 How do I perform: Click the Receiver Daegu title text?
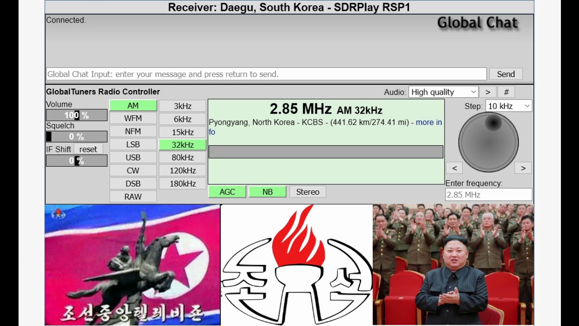pyautogui.click(x=289, y=7)
